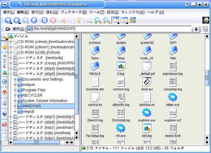The width and height of the screenshot is (211, 153).
Task: Expand Program Files folder node
Action: [x=15, y=90]
